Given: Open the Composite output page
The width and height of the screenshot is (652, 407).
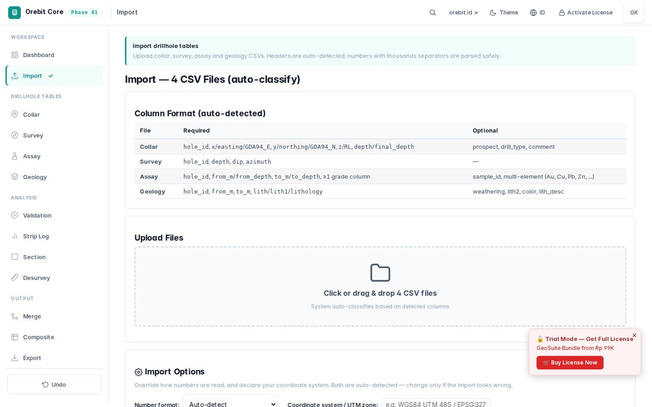Looking at the screenshot, I should point(54,337).
